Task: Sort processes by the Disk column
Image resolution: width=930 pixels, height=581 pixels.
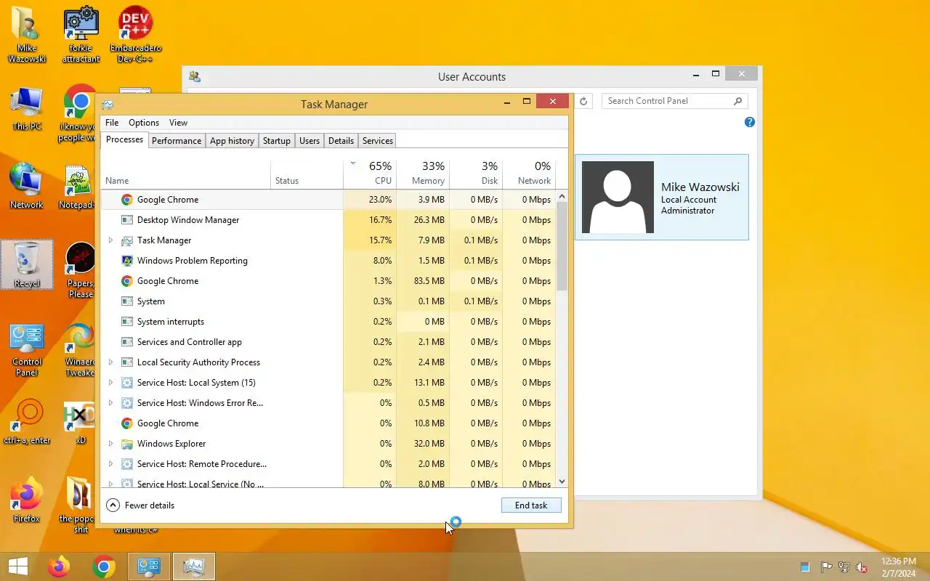Action: pos(476,174)
